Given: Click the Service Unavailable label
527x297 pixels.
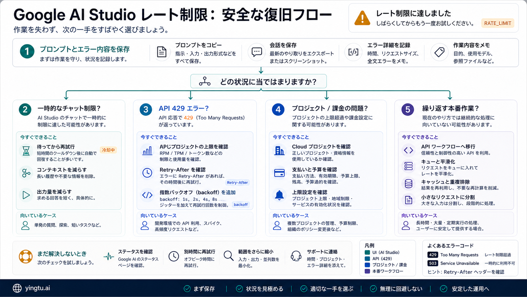Looking at the screenshot, I should coord(460,263).
